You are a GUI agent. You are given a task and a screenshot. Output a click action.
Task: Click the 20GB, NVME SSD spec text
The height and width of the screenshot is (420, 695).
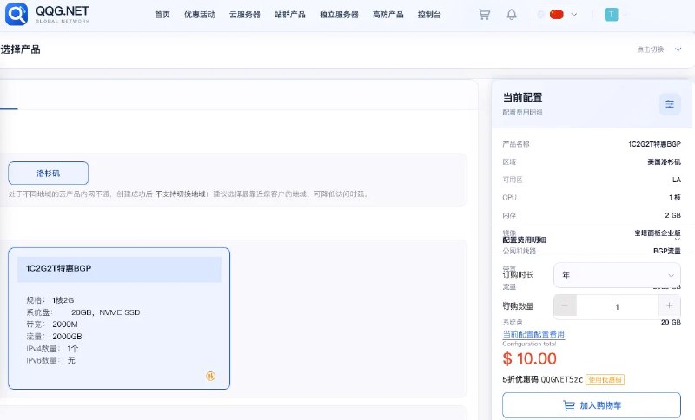(105, 312)
